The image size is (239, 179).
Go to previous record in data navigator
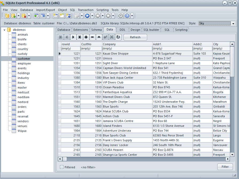67,37
